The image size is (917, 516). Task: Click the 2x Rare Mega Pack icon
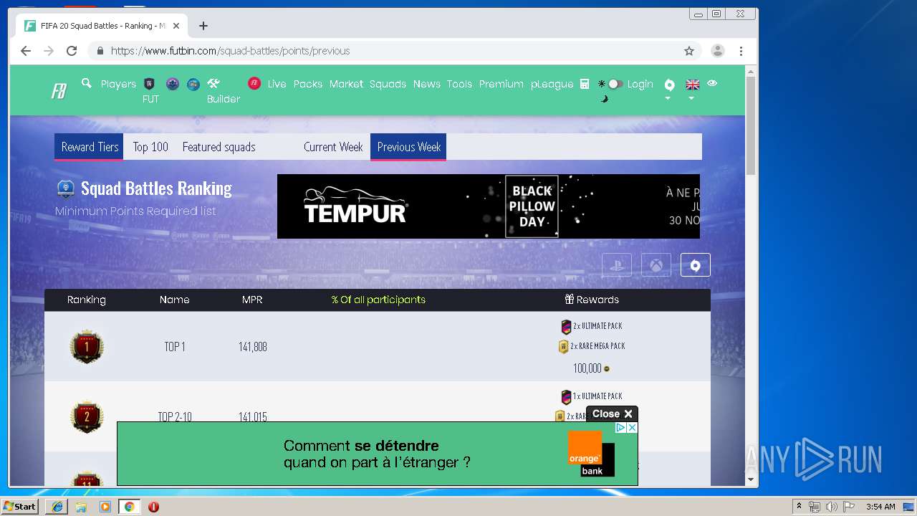564,347
